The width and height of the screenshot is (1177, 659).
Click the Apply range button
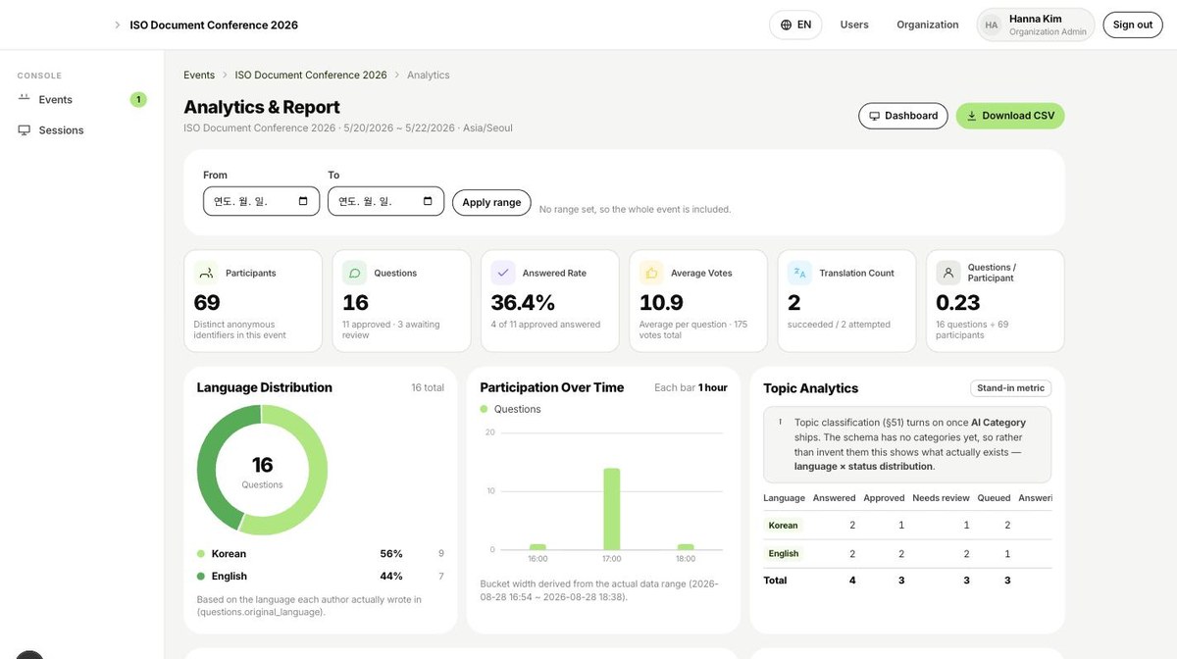coord(491,202)
